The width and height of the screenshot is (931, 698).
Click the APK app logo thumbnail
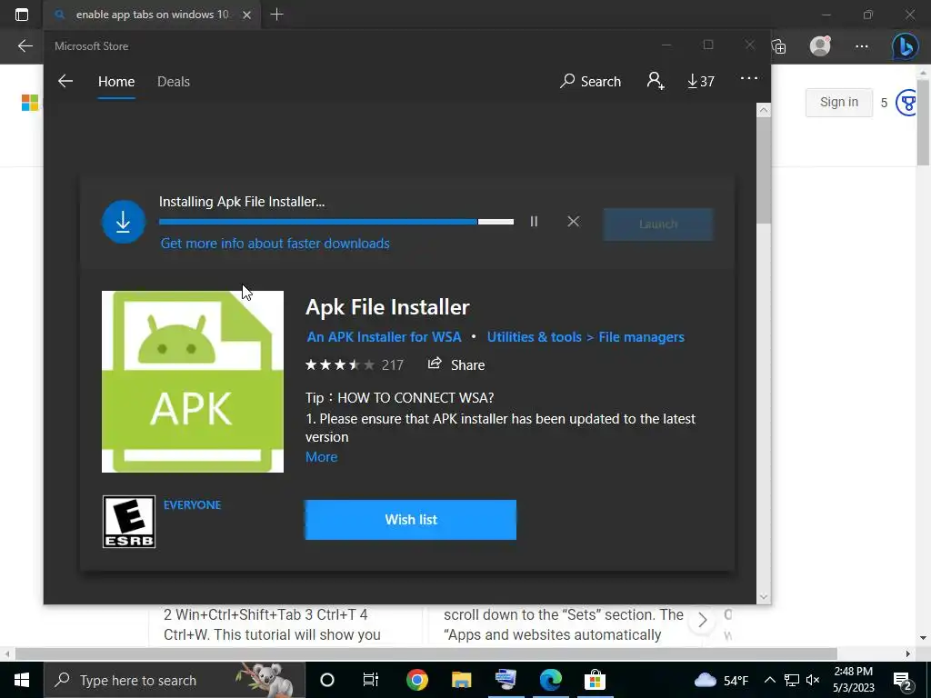point(193,382)
